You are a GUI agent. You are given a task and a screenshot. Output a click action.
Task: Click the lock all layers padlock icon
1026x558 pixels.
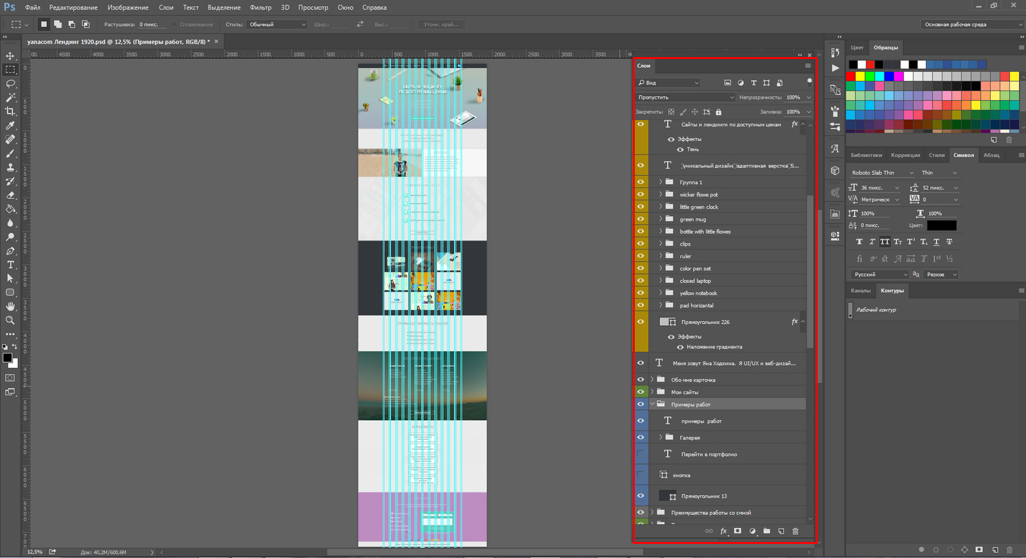[719, 112]
